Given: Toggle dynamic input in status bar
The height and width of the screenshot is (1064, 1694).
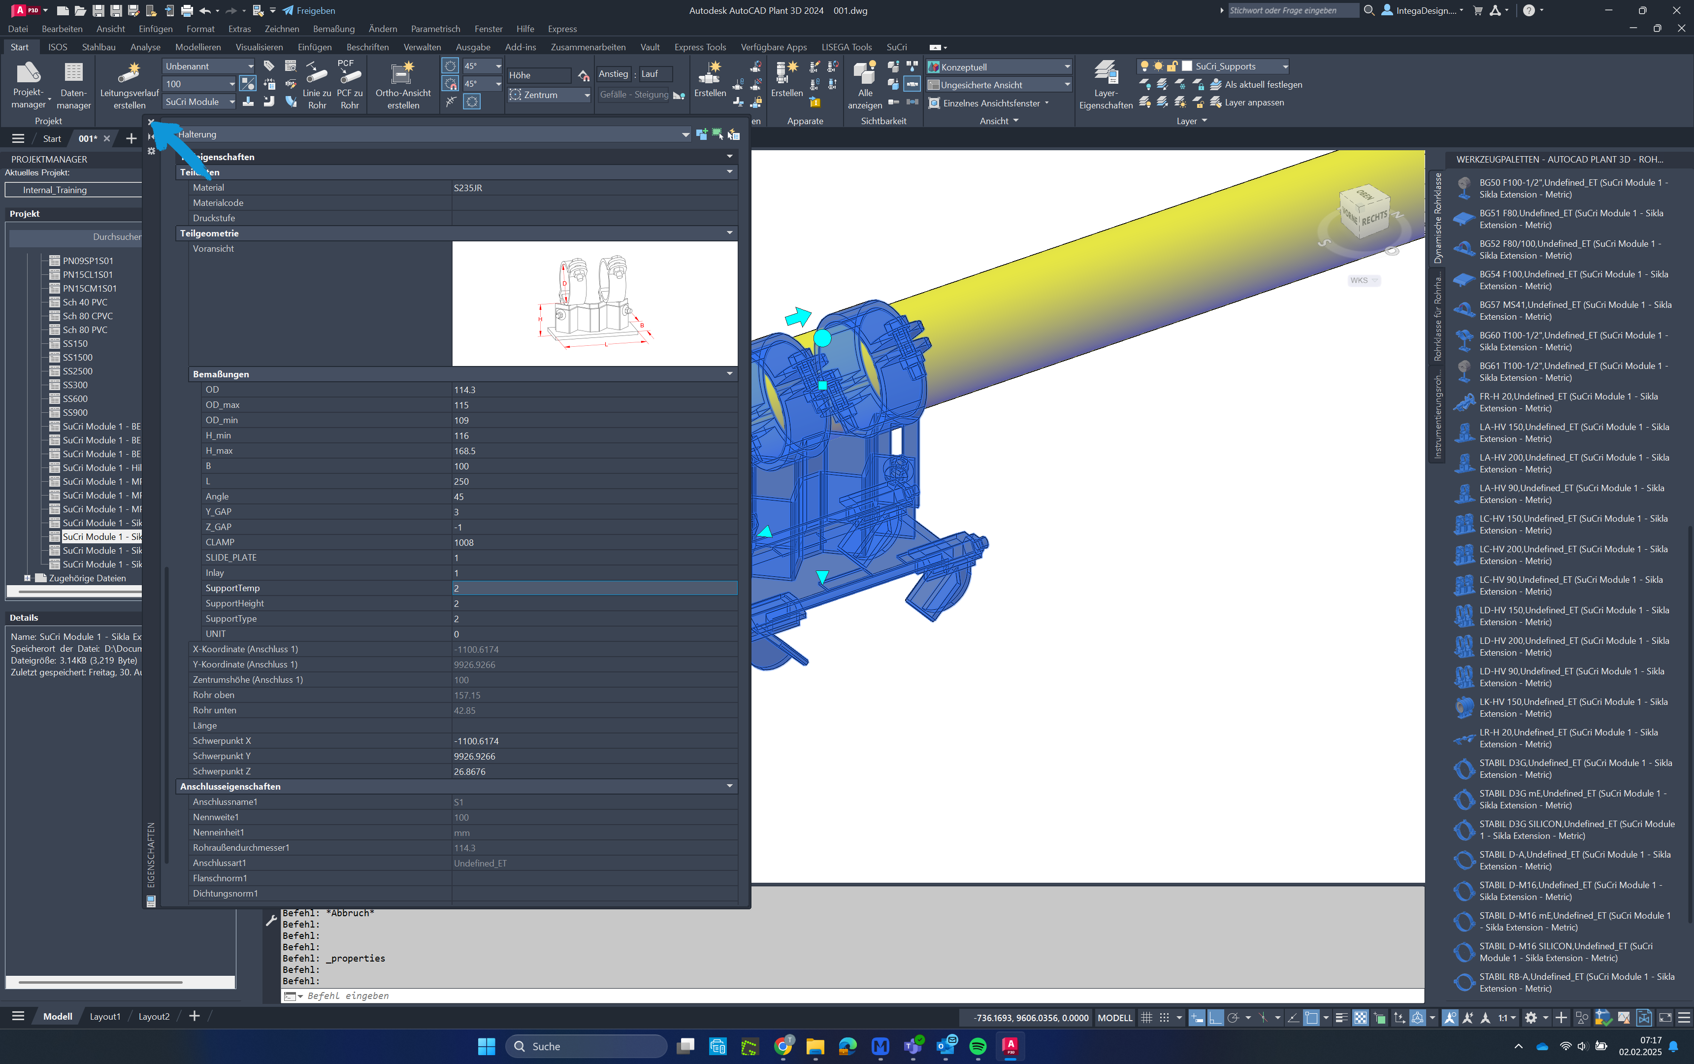Looking at the screenshot, I should [1197, 1018].
